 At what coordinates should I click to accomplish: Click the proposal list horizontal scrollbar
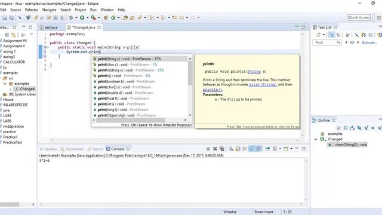pos(131,120)
